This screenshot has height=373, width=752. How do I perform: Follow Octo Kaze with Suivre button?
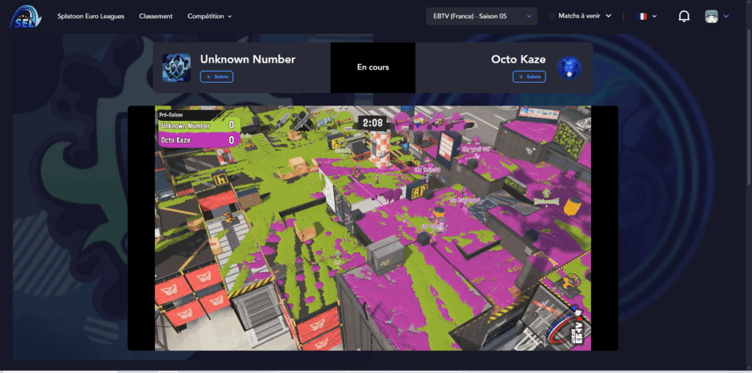529,77
